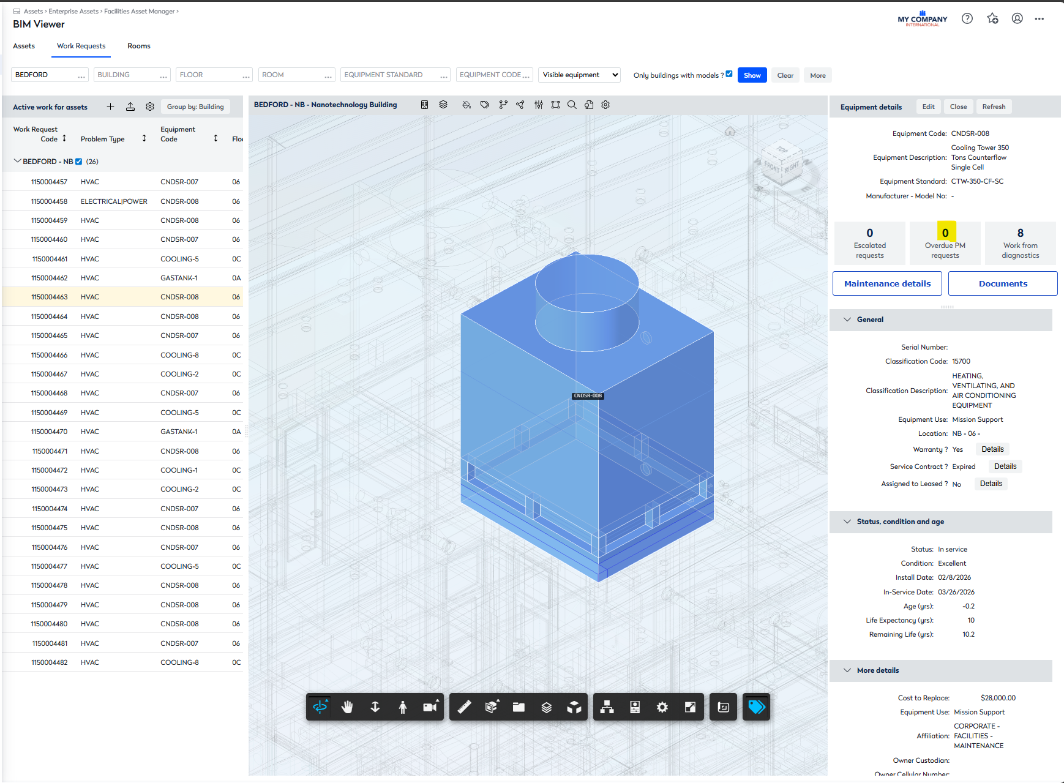This screenshot has height=783, width=1064.
Task: Add new work request with plus icon
Action: point(110,107)
